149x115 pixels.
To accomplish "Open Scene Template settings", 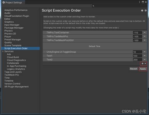I will [13, 46].
